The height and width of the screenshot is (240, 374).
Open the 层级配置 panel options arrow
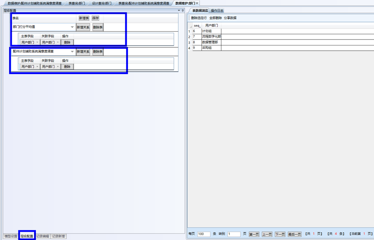click(179, 10)
